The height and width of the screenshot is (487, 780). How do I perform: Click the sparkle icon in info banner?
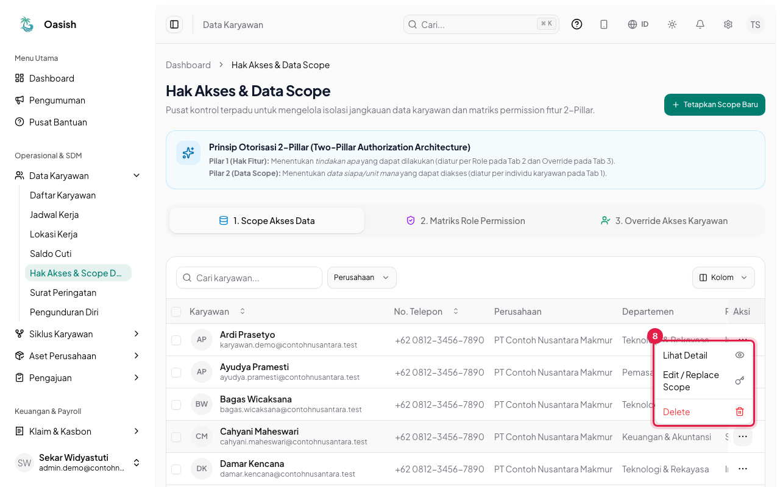click(188, 153)
